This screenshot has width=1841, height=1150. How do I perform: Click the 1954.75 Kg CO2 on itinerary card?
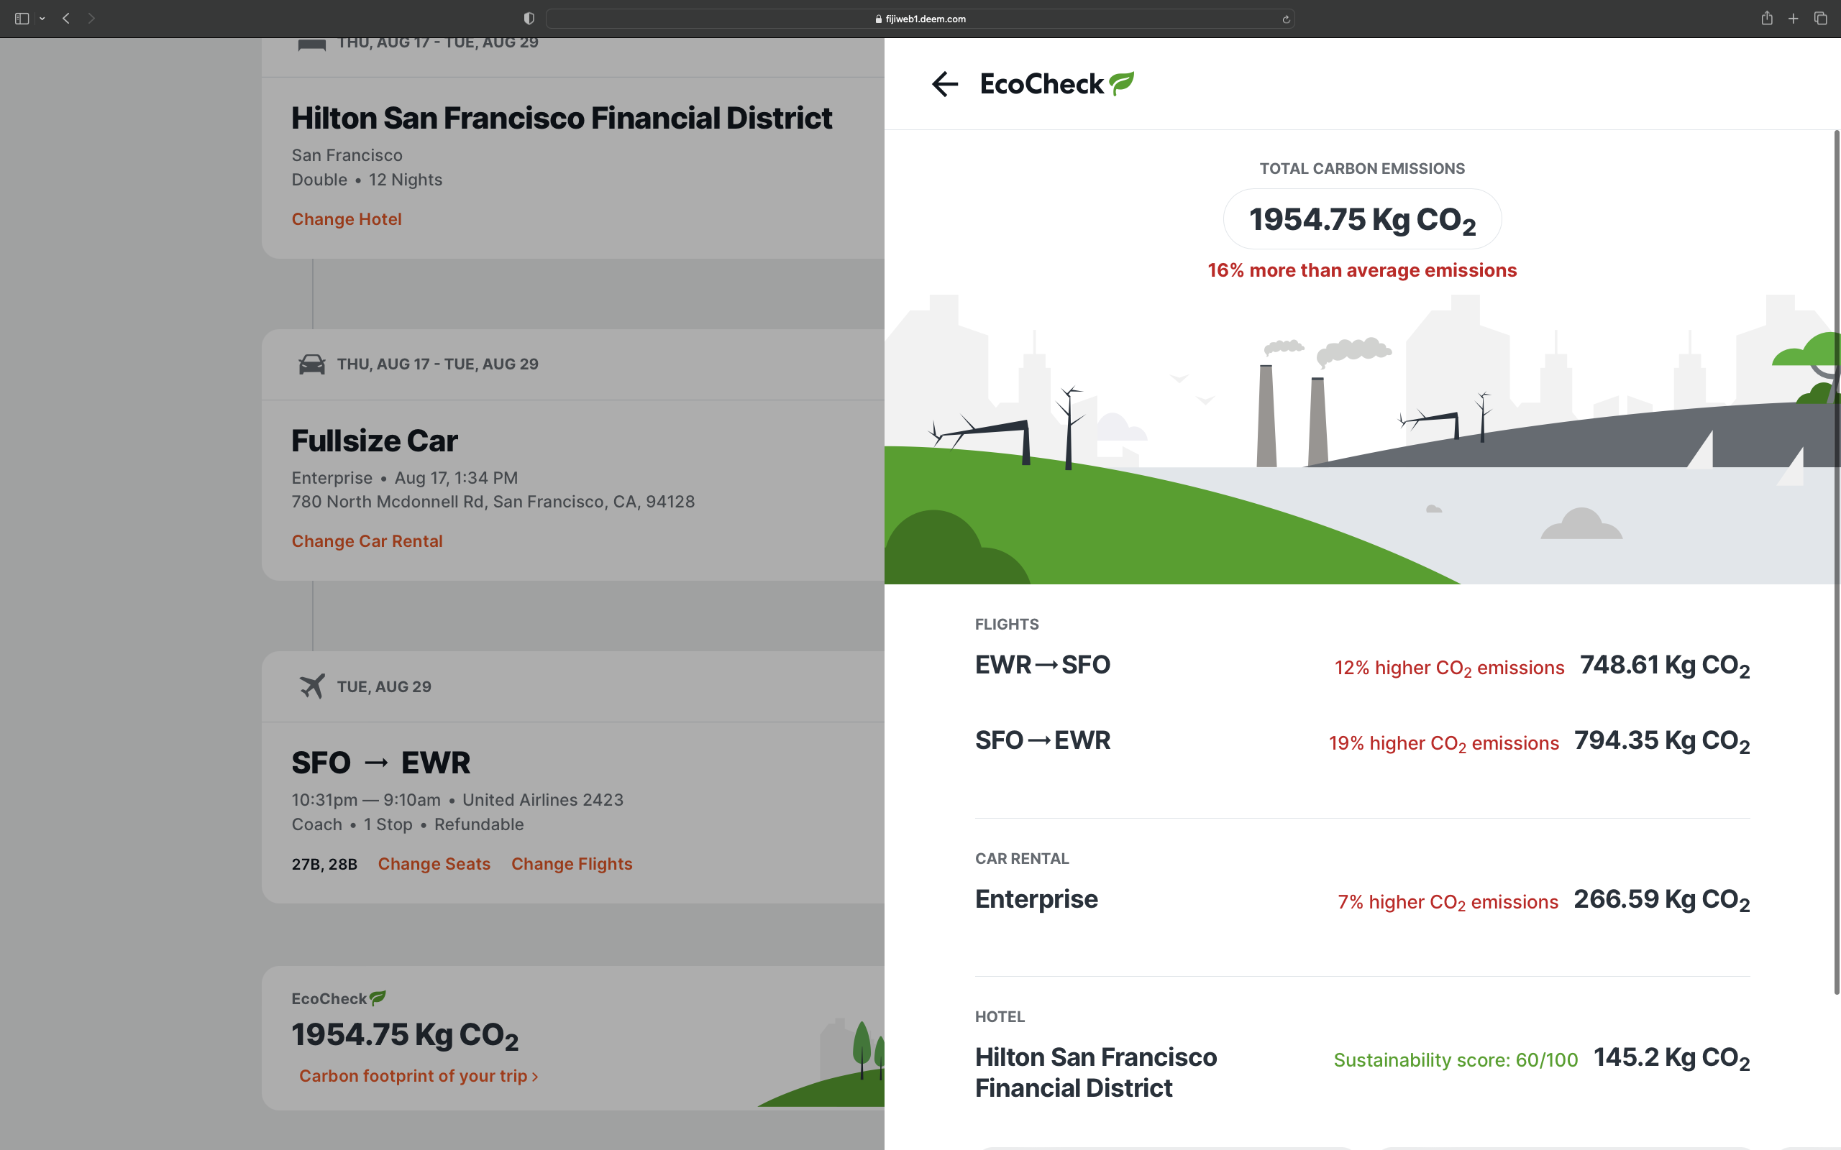click(405, 1035)
